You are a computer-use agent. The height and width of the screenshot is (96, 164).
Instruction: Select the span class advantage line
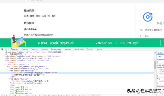pos(77,73)
